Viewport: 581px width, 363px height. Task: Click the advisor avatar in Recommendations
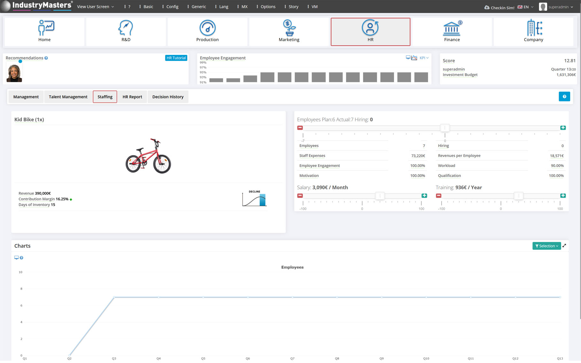click(x=14, y=73)
